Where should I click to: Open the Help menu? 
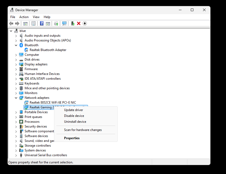(47, 17)
